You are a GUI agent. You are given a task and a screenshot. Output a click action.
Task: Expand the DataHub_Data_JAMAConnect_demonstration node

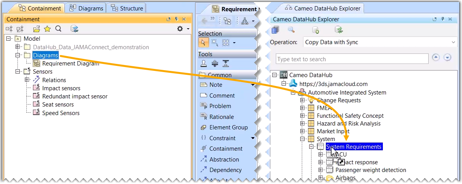tap(18, 47)
